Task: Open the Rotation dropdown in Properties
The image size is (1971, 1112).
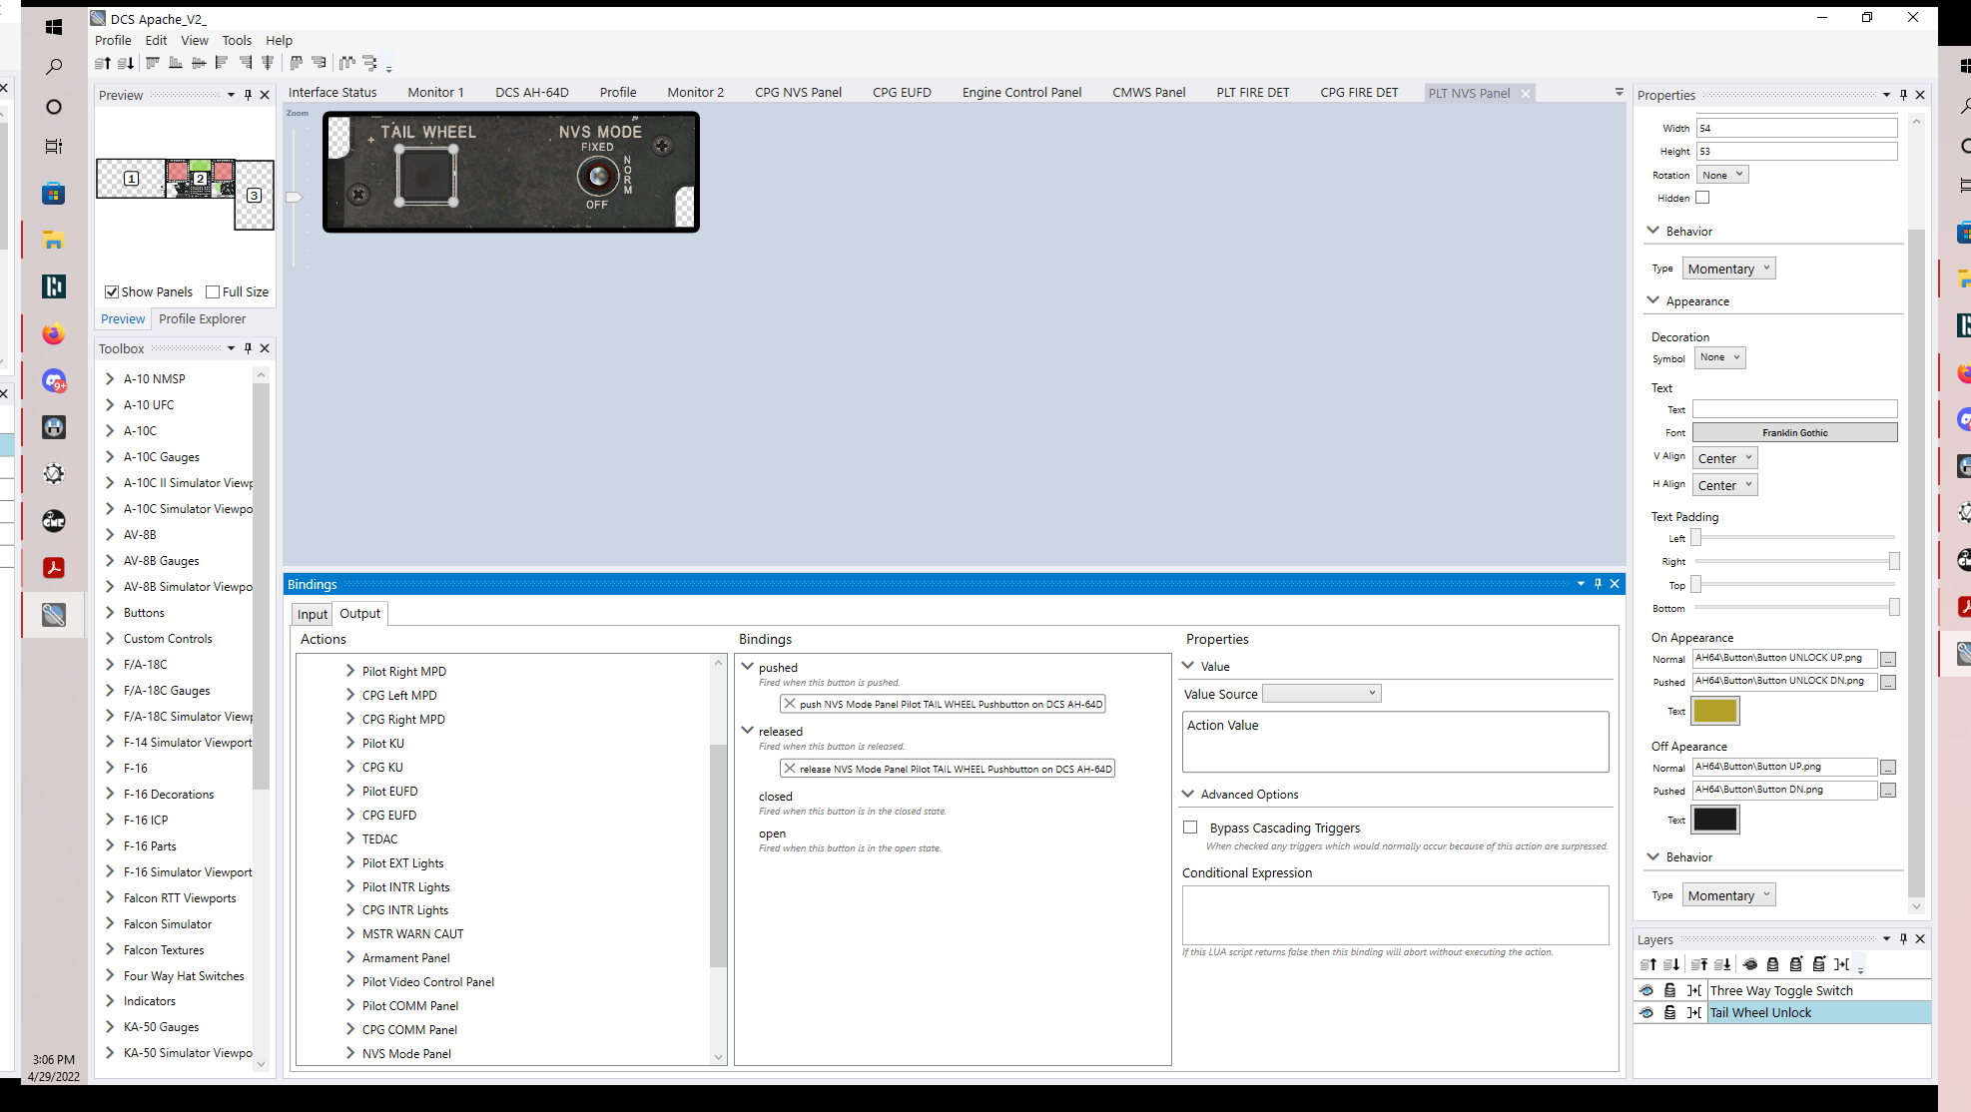Action: click(x=1722, y=175)
